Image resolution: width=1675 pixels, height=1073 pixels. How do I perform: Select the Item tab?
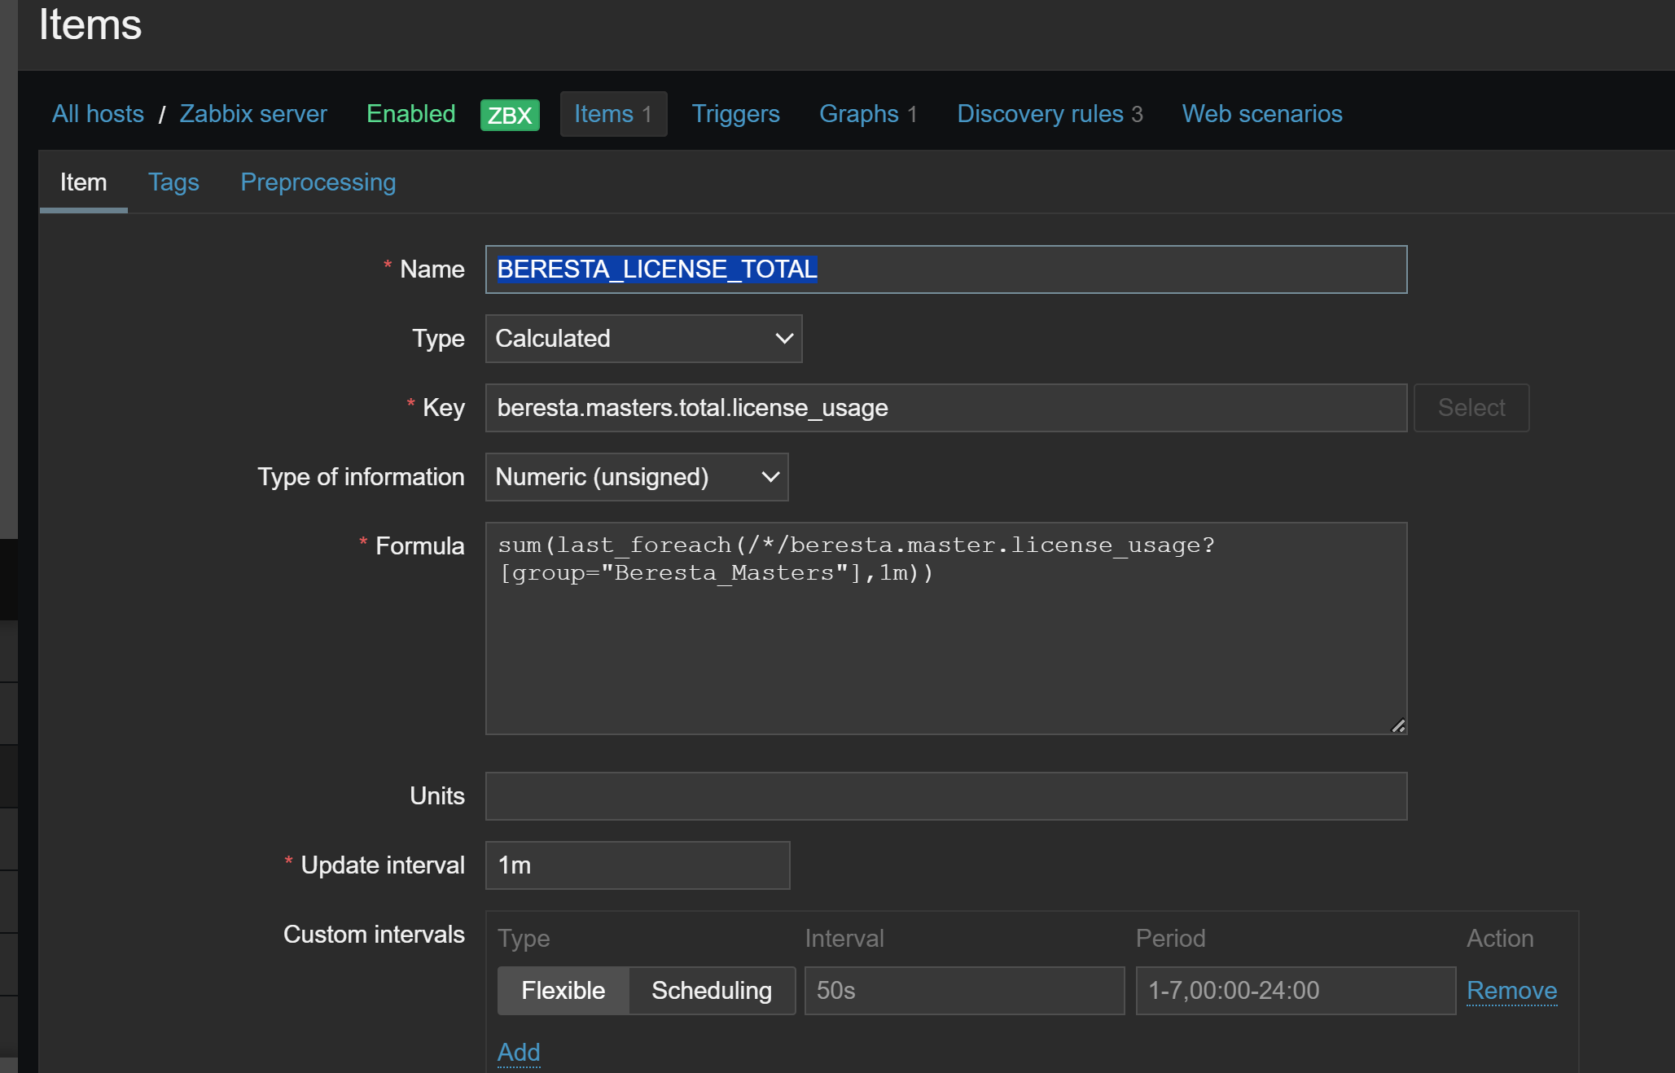83,182
